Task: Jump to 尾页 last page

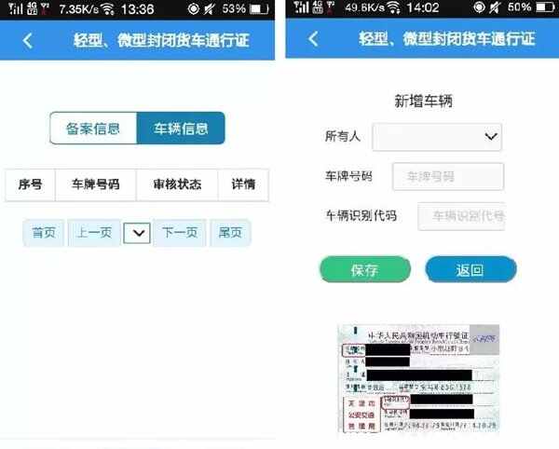Action: coord(230,233)
